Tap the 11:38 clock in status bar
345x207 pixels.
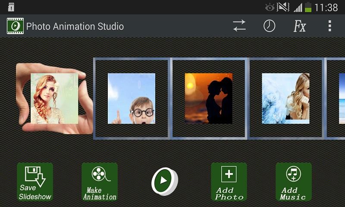pos(326,8)
